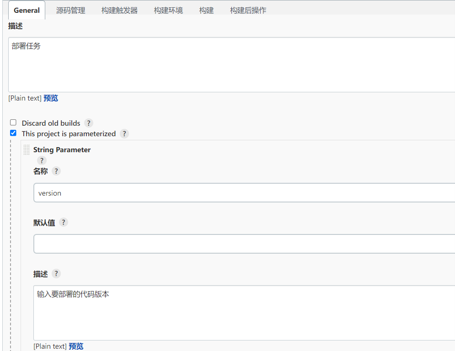Show help for the 默认值 field

pos(64,223)
